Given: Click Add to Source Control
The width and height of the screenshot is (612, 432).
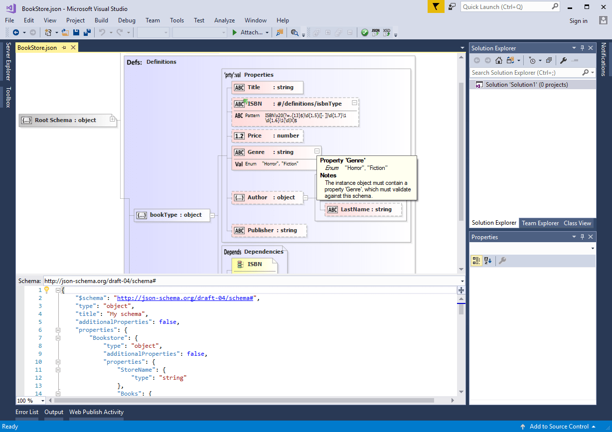Looking at the screenshot, I should pyautogui.click(x=558, y=427).
